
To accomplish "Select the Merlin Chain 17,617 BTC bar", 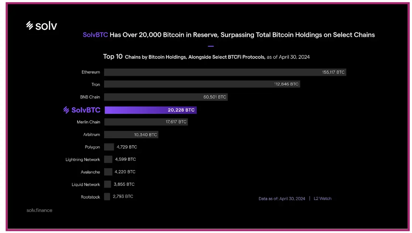I will pos(146,122).
